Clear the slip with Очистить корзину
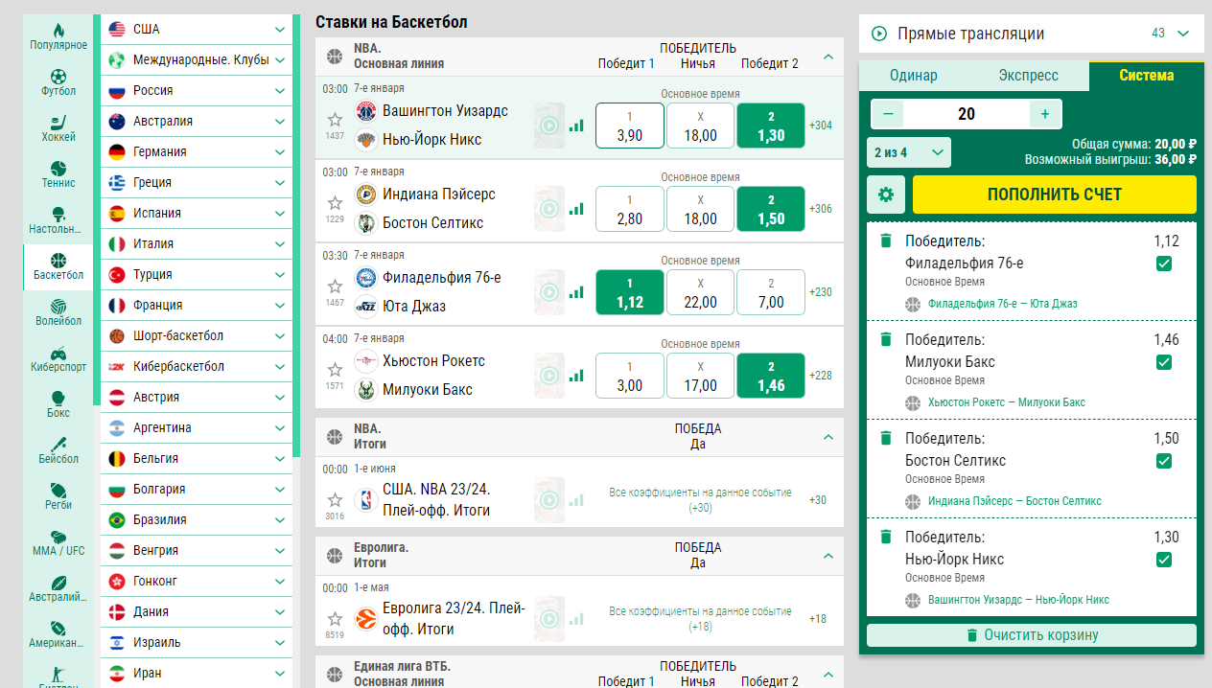Screen dimensions: 1212x688 coord(1032,635)
